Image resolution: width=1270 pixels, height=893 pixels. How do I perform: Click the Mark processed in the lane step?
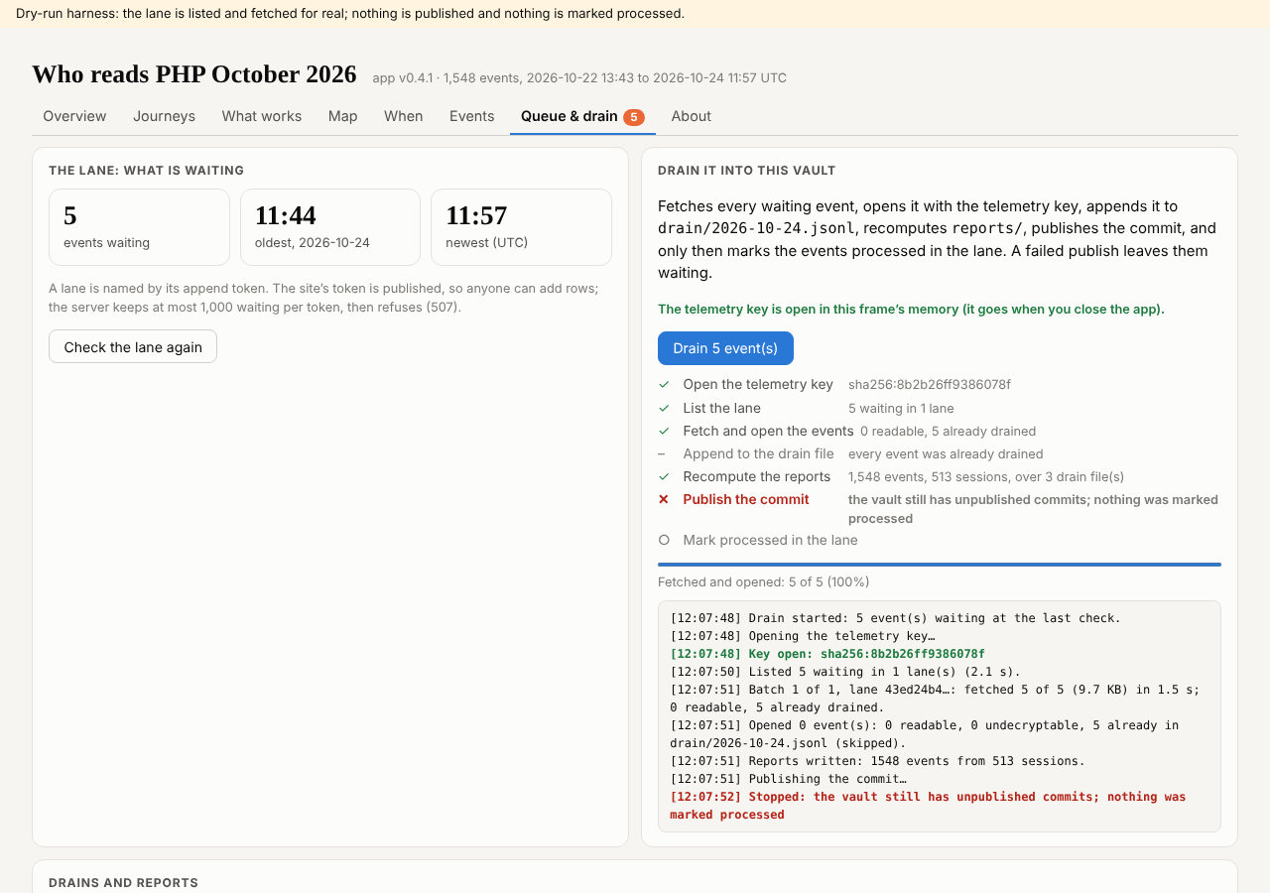(770, 540)
